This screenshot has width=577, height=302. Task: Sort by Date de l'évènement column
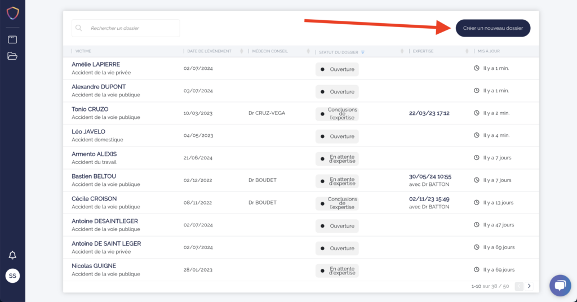[x=241, y=51]
